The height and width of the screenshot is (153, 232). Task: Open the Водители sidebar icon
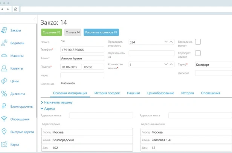[x=5, y=43]
